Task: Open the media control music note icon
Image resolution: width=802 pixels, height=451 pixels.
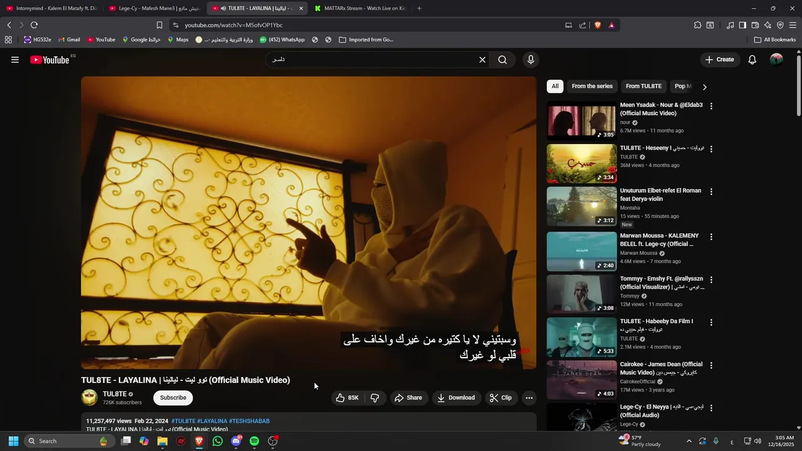Action: pos(730,25)
